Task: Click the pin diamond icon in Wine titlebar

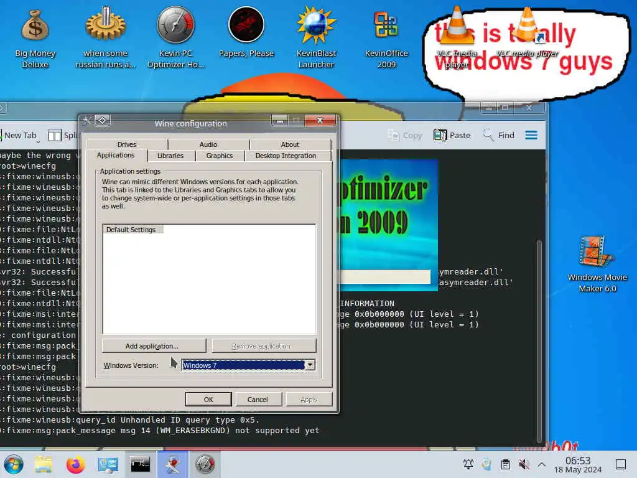Action: (103, 120)
